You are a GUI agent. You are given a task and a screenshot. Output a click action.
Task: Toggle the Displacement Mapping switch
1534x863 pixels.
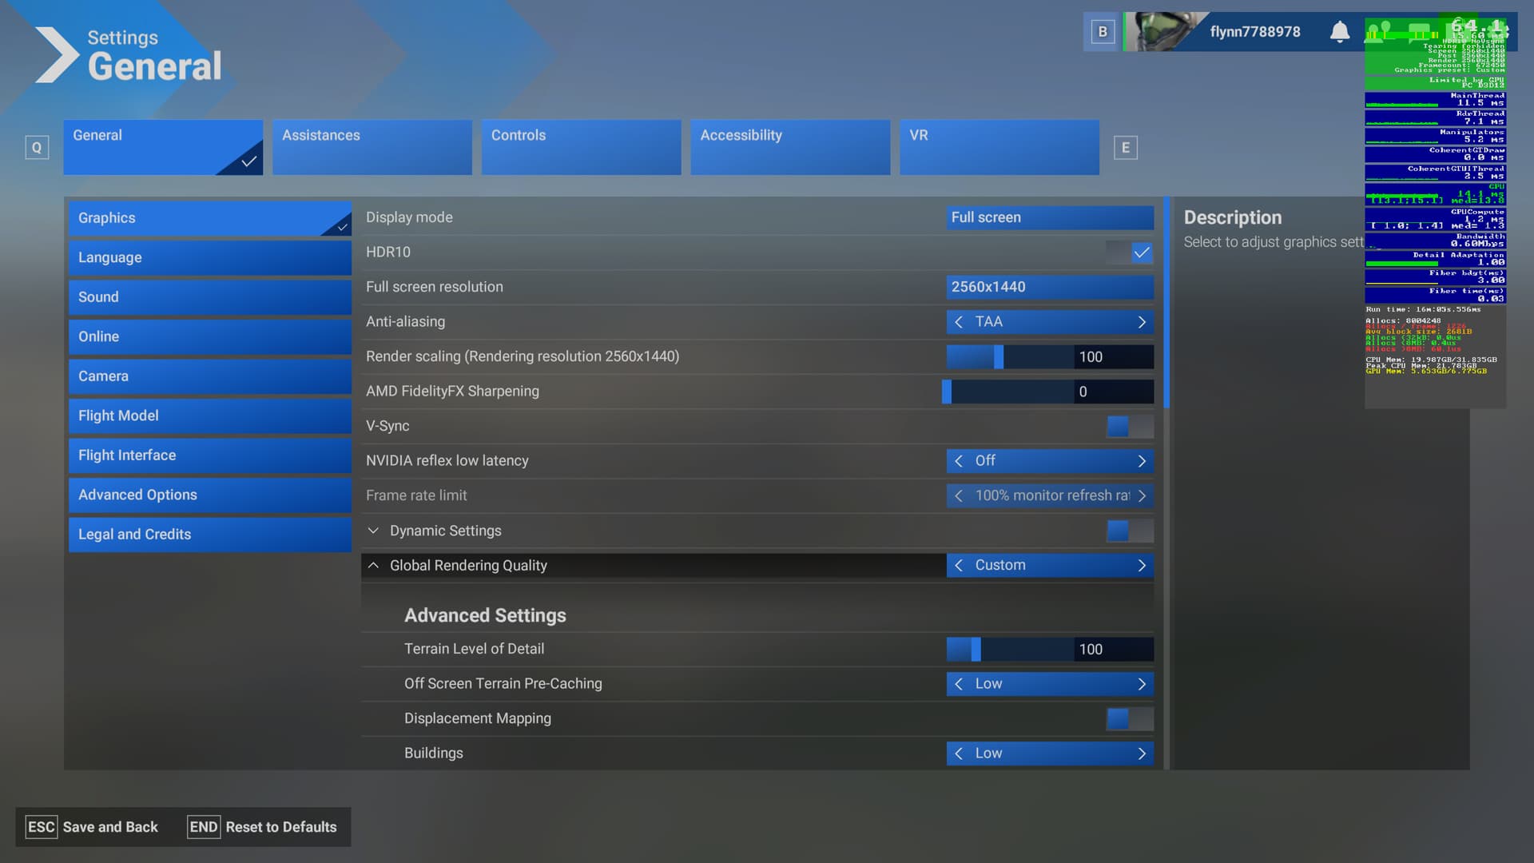(1130, 719)
